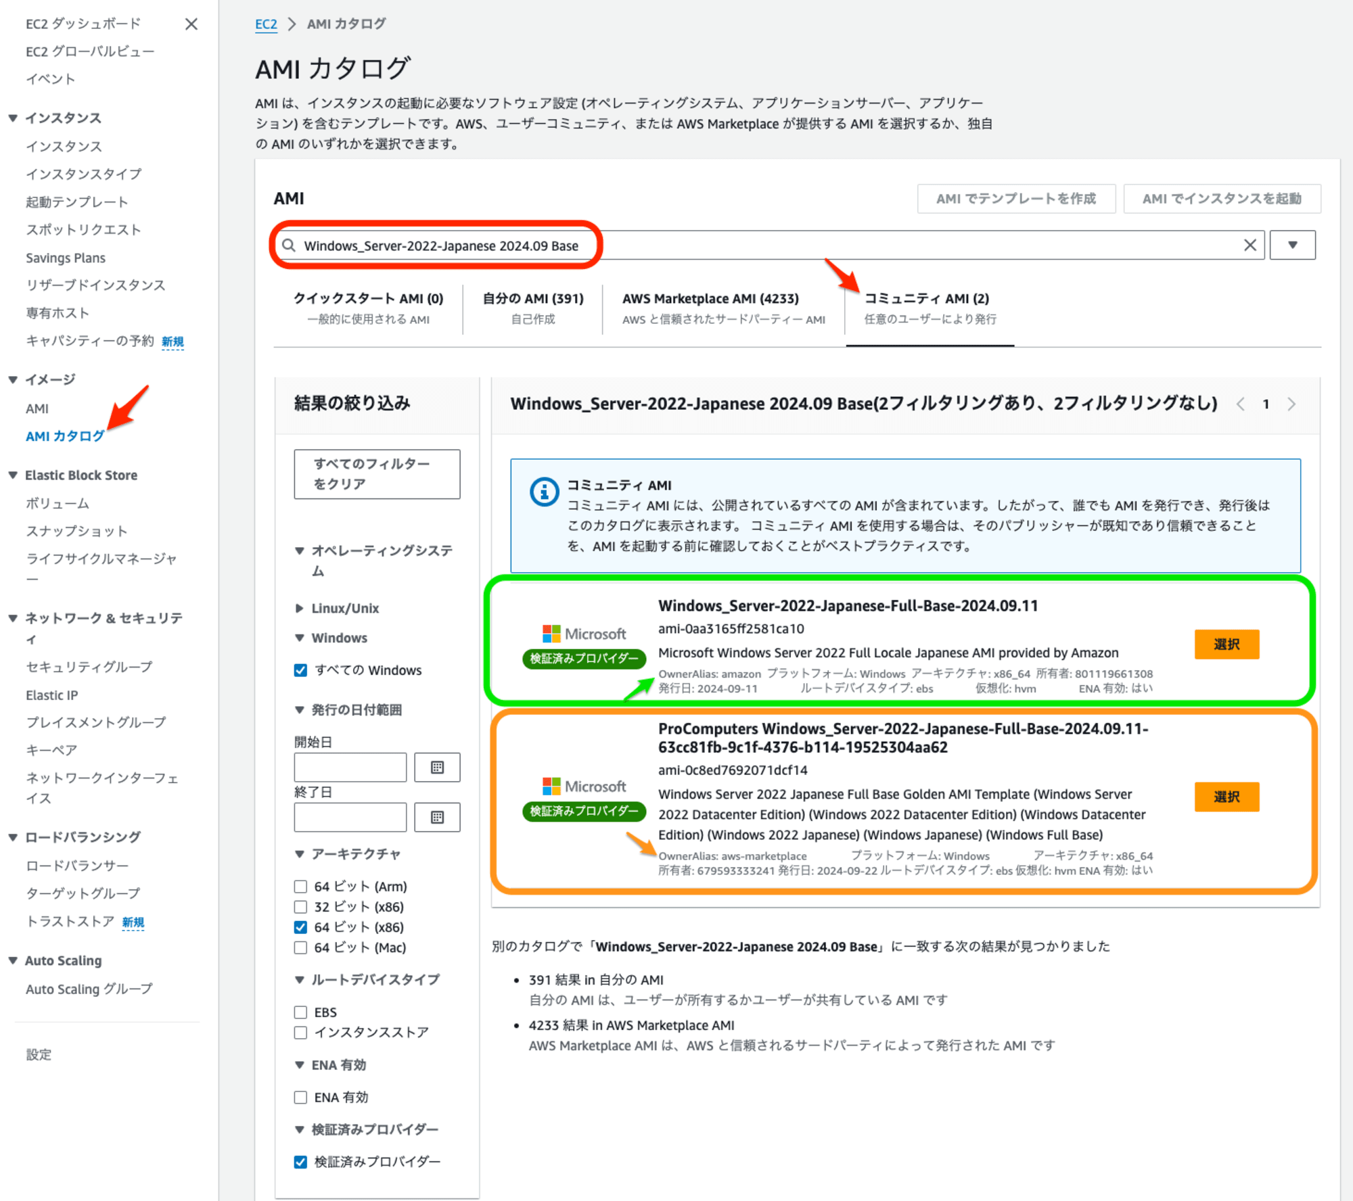Open ロードバランサー in the sidebar

point(76,866)
